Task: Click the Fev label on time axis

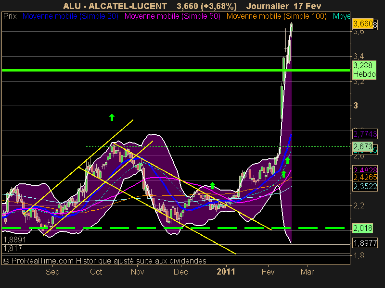Action: (268, 272)
